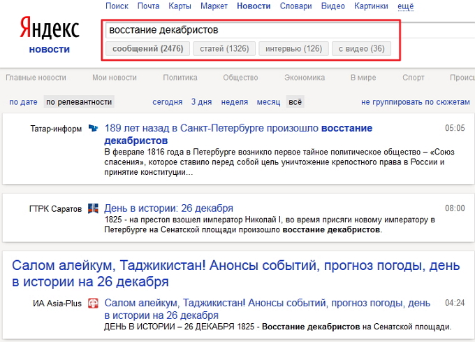This screenshot has width=475, height=342.
Task: Click the ИА Asia-Plus source name
Action: [57, 304]
